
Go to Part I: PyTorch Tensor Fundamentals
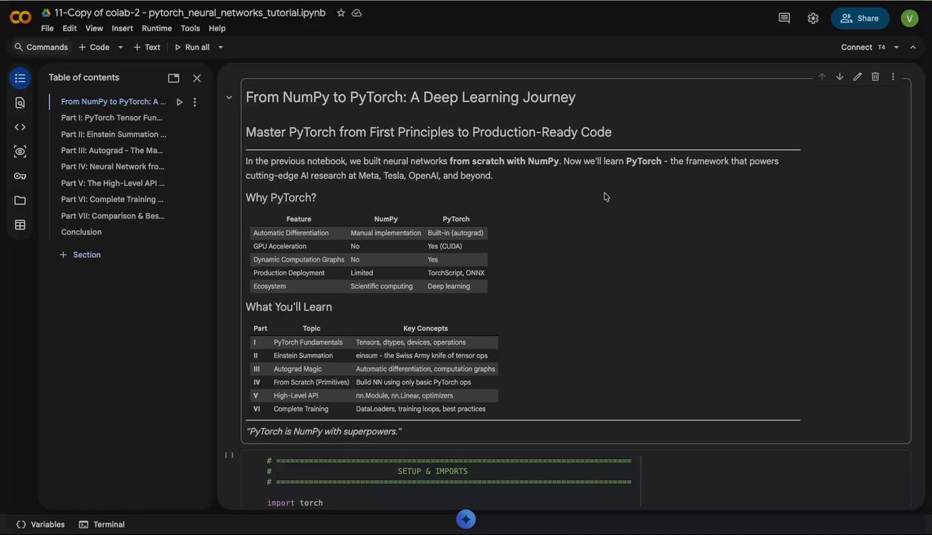111,117
